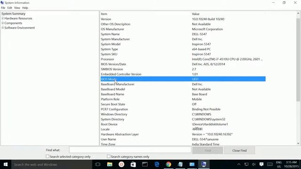
Task: Minimize the System Information window
Action: pyautogui.click(x=273, y=3)
